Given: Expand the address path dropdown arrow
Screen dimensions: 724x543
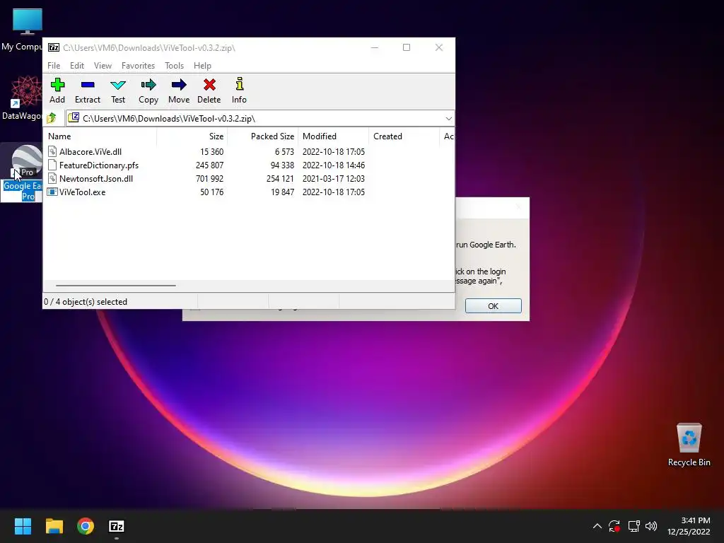Looking at the screenshot, I should pos(448,119).
